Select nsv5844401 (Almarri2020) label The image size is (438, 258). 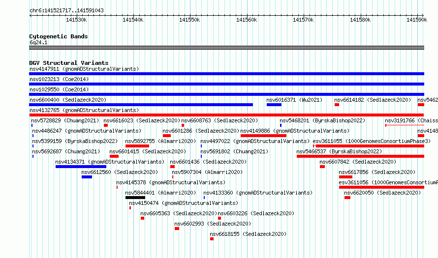(160, 193)
